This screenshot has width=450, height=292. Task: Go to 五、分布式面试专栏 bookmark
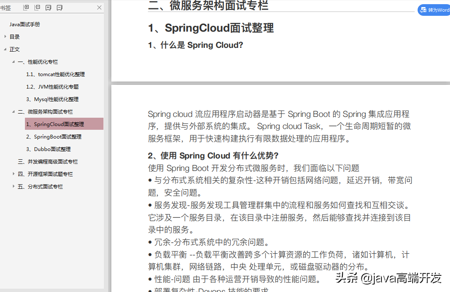[x=40, y=186]
